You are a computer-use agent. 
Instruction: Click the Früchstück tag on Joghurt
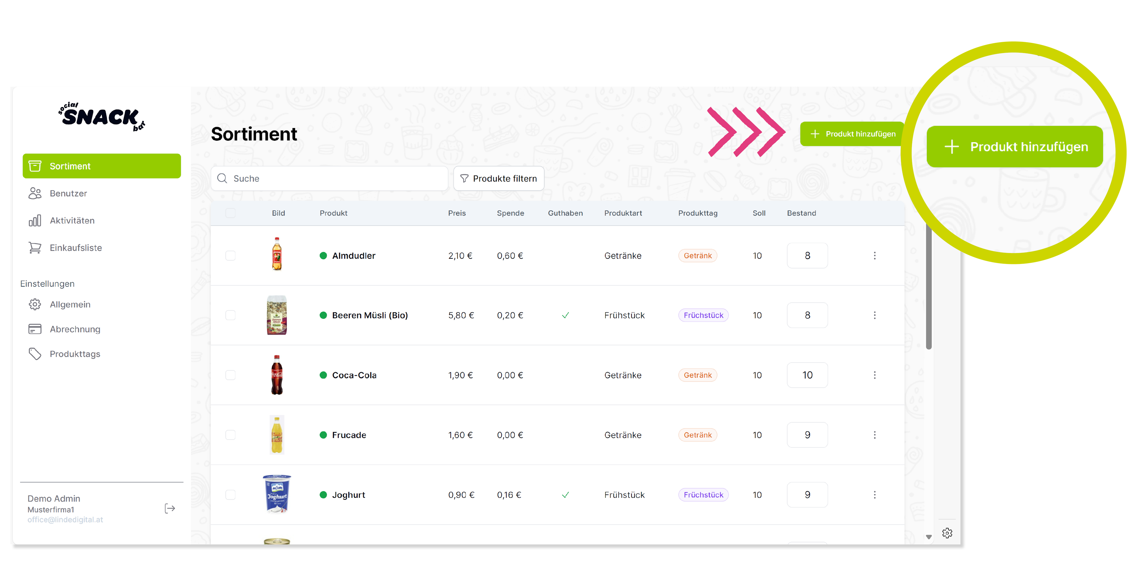pyautogui.click(x=703, y=494)
